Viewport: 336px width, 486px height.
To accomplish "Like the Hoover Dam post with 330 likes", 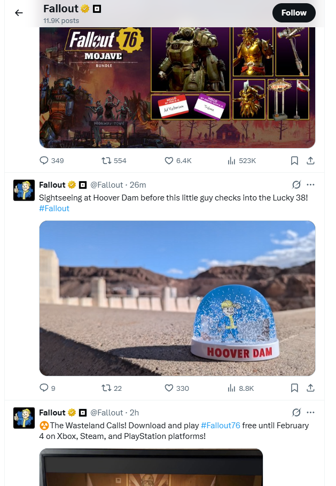I will 177,388.
